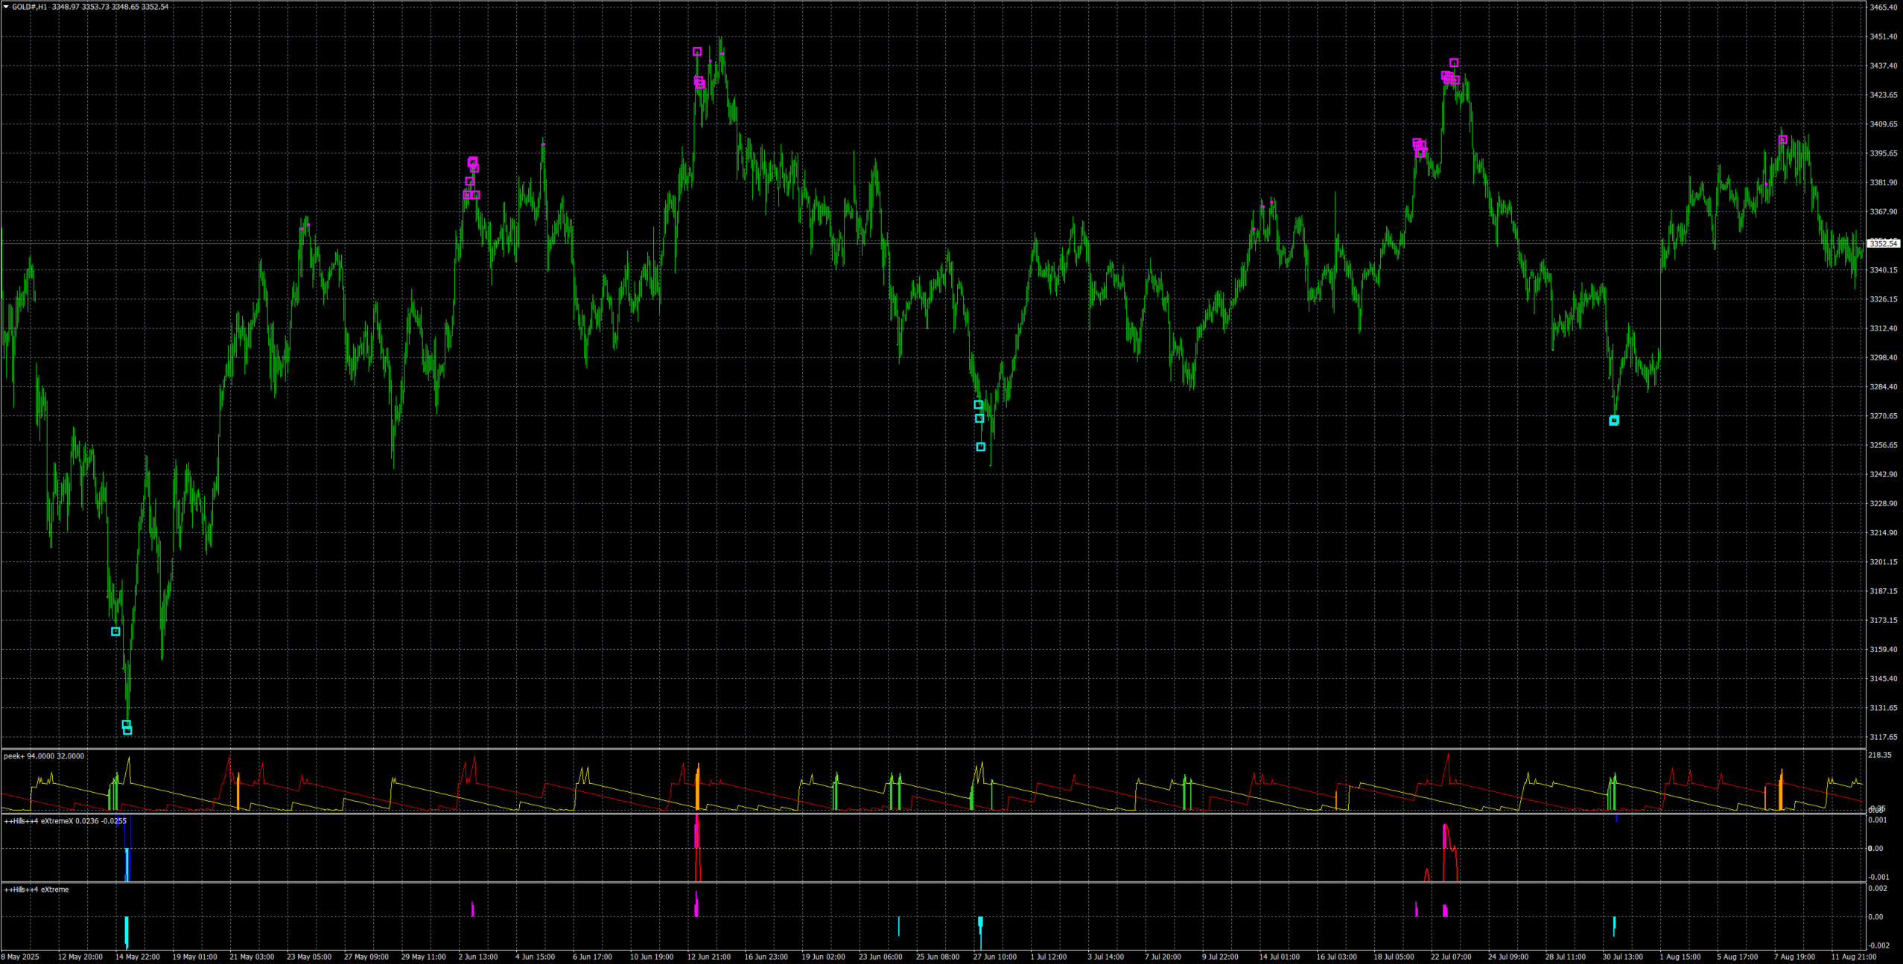Viewport: 1903px width, 964px height.
Task: Select the highest magenta square at July 22 peak
Action: coord(1454,63)
